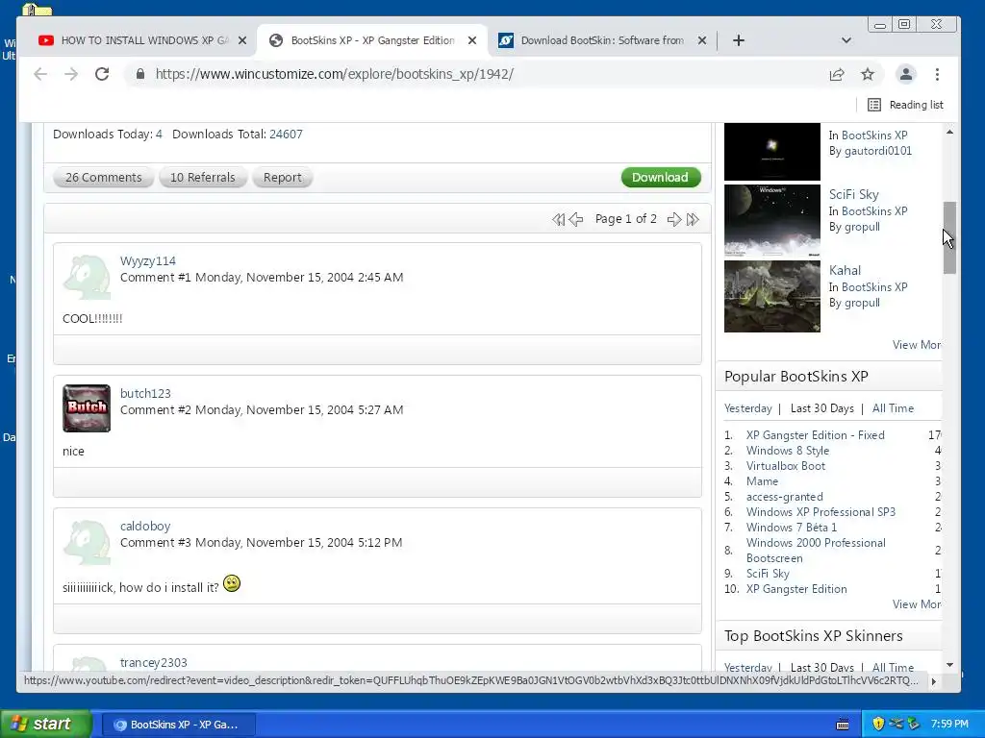Viewport: 985px width, 738px height.
Task: Open access-granted skin link
Action: (785, 497)
